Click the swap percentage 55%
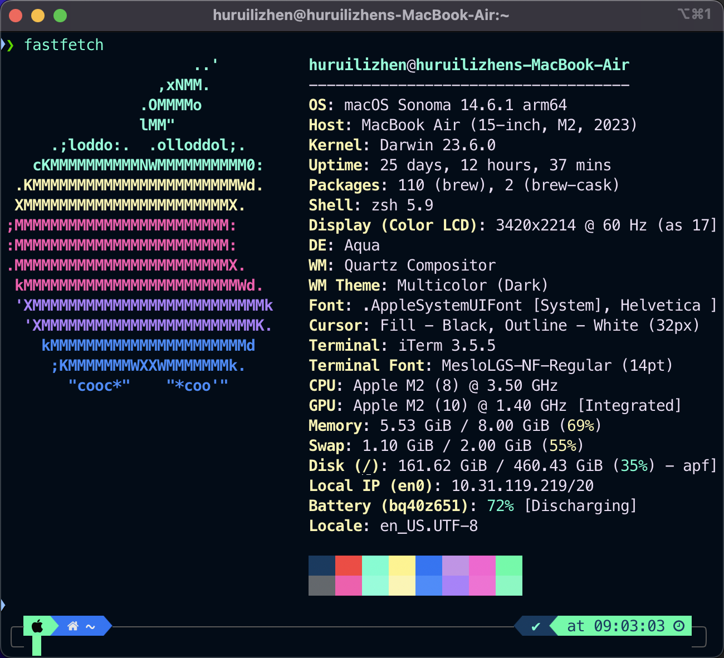The width and height of the screenshot is (724, 658). (562, 446)
